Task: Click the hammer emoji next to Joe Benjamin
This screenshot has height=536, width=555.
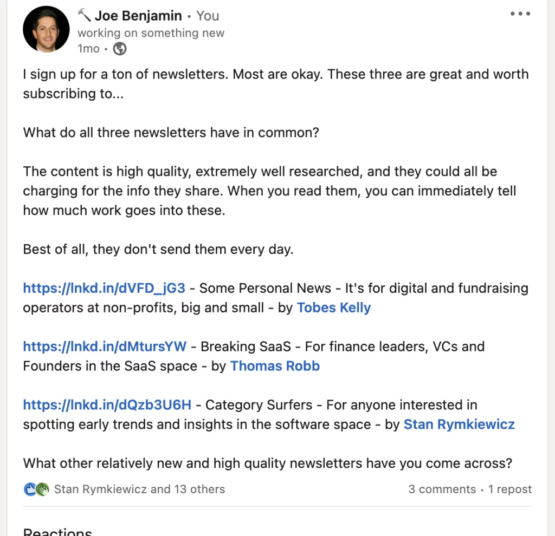Action: [x=84, y=15]
